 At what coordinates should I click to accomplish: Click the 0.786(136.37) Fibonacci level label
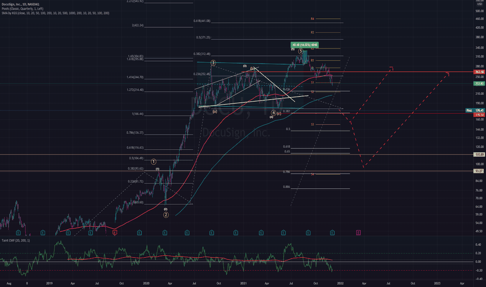point(135,133)
